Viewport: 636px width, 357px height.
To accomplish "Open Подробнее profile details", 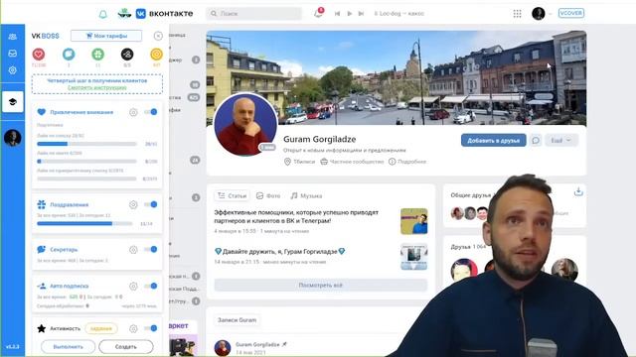I will pos(407,162).
